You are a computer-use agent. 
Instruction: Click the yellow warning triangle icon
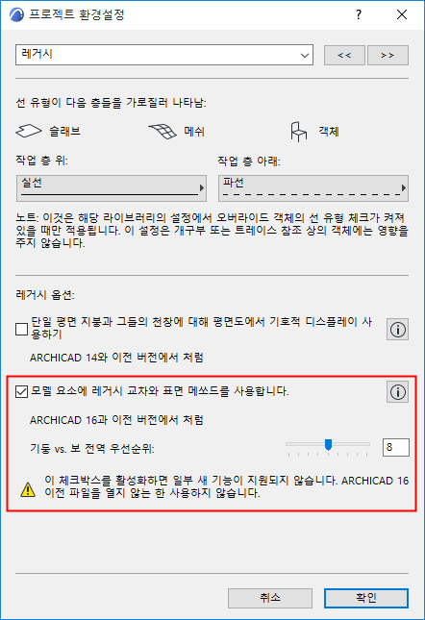pos(28,489)
